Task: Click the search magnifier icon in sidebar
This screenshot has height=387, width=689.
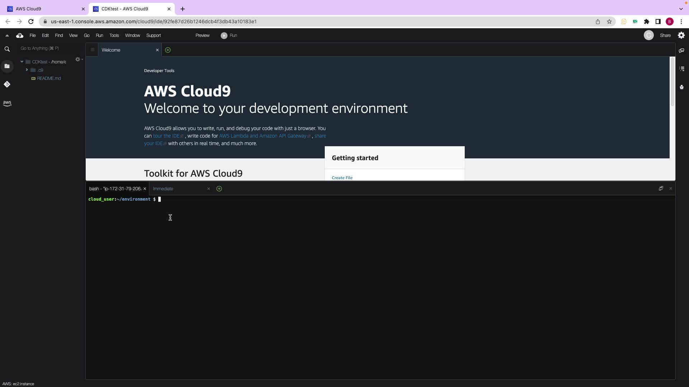Action: pos(7,49)
